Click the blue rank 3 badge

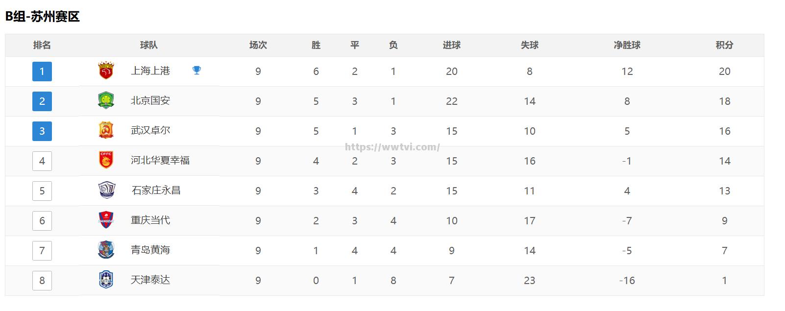pos(42,131)
